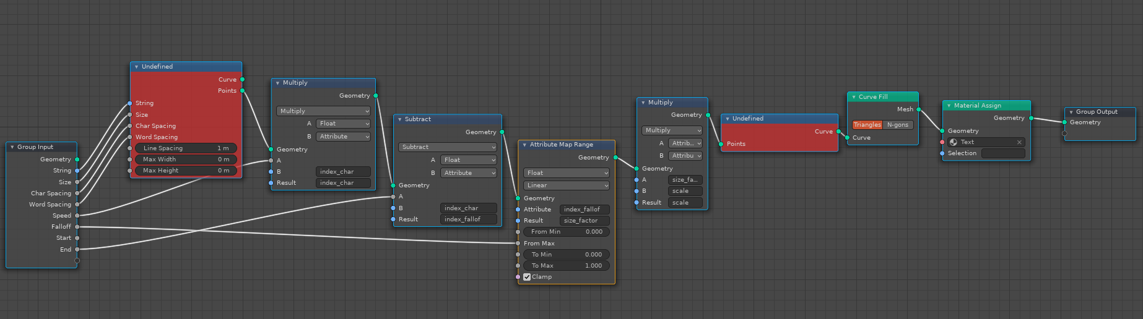Edit the Result index_char field in the Multiply node
This screenshot has height=319, width=1143.
pos(343,183)
